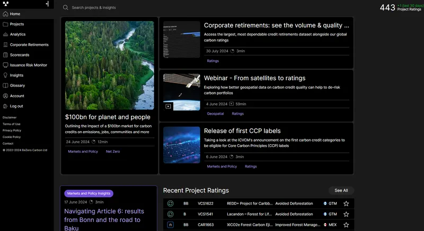The width and height of the screenshot is (424, 231).
Task: Click the Scorecards icon
Action: [x=5, y=55]
